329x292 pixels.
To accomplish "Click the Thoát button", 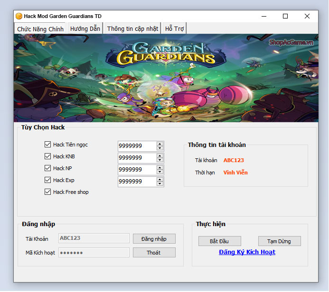I will tap(154, 253).
